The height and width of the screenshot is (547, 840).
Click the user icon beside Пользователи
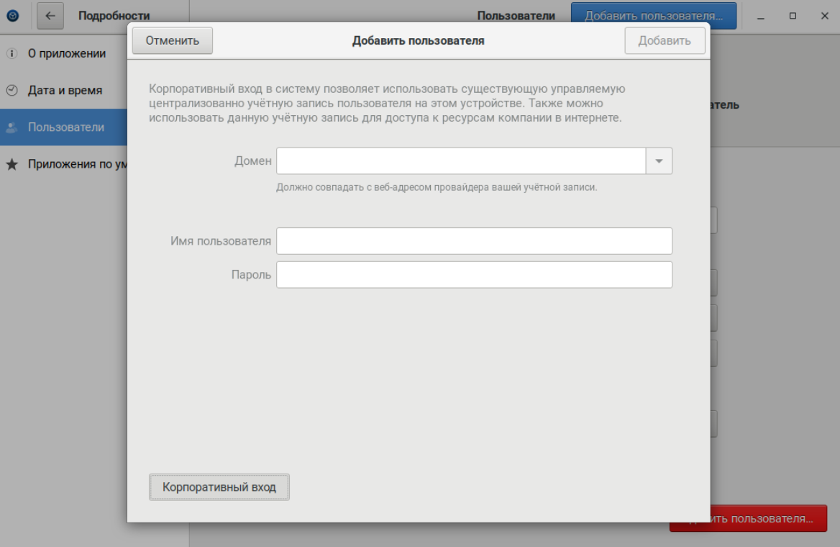(x=12, y=128)
